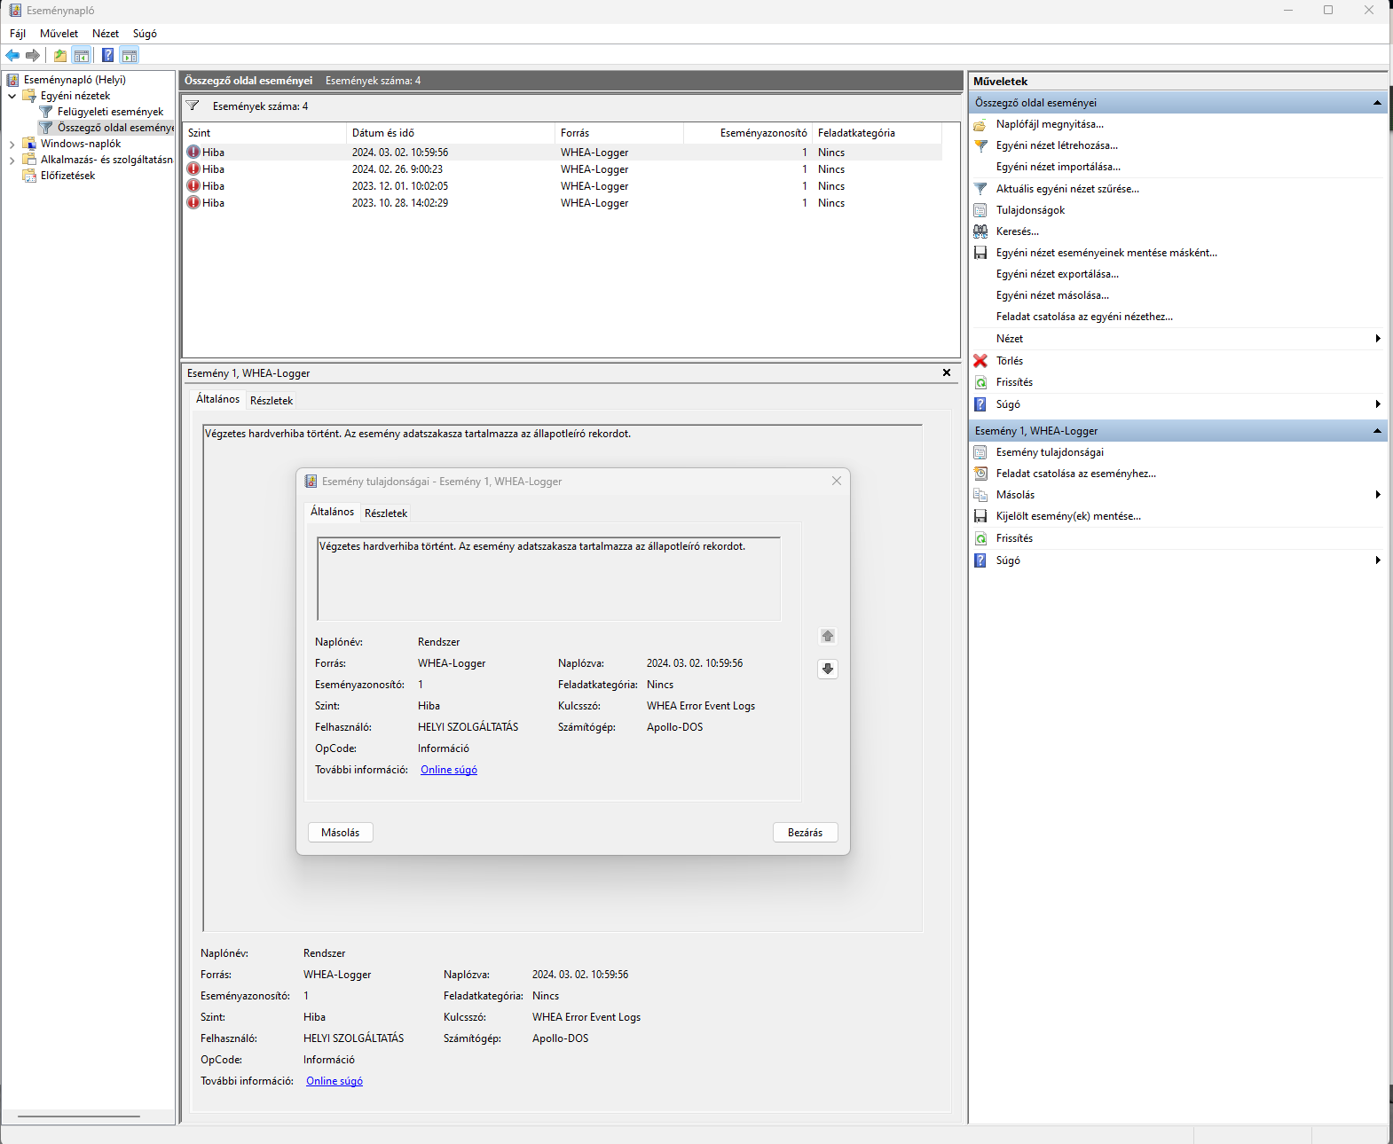Click the filter funnel icon above event list
Image resolution: width=1393 pixels, height=1144 pixels.
click(193, 106)
